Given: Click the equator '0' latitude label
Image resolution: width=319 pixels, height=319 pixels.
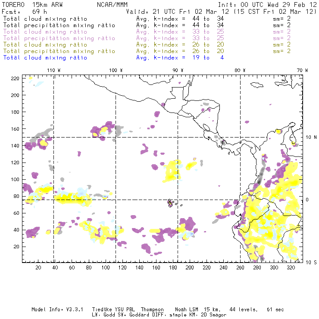Looking at the screenshot, I should (x=307, y=200).
